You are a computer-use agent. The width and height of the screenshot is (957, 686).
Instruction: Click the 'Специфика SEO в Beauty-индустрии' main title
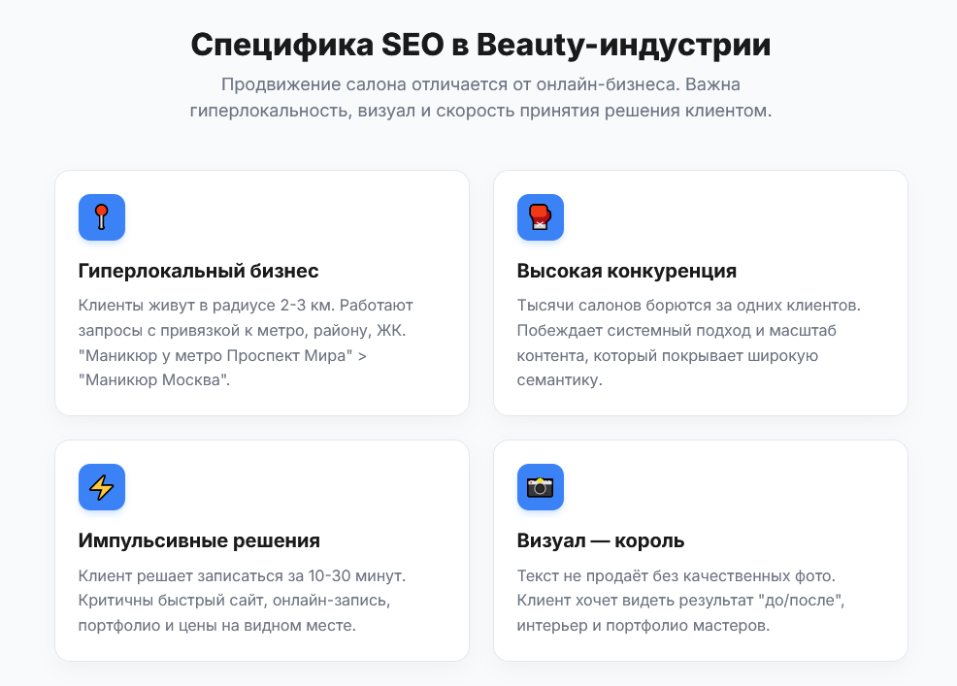point(481,45)
